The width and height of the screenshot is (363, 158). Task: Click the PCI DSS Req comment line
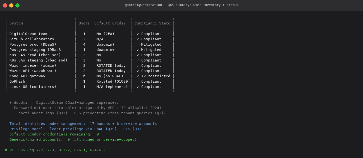pos(55,150)
